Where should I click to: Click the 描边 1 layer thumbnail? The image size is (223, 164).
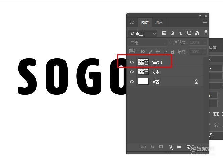tap(143, 62)
